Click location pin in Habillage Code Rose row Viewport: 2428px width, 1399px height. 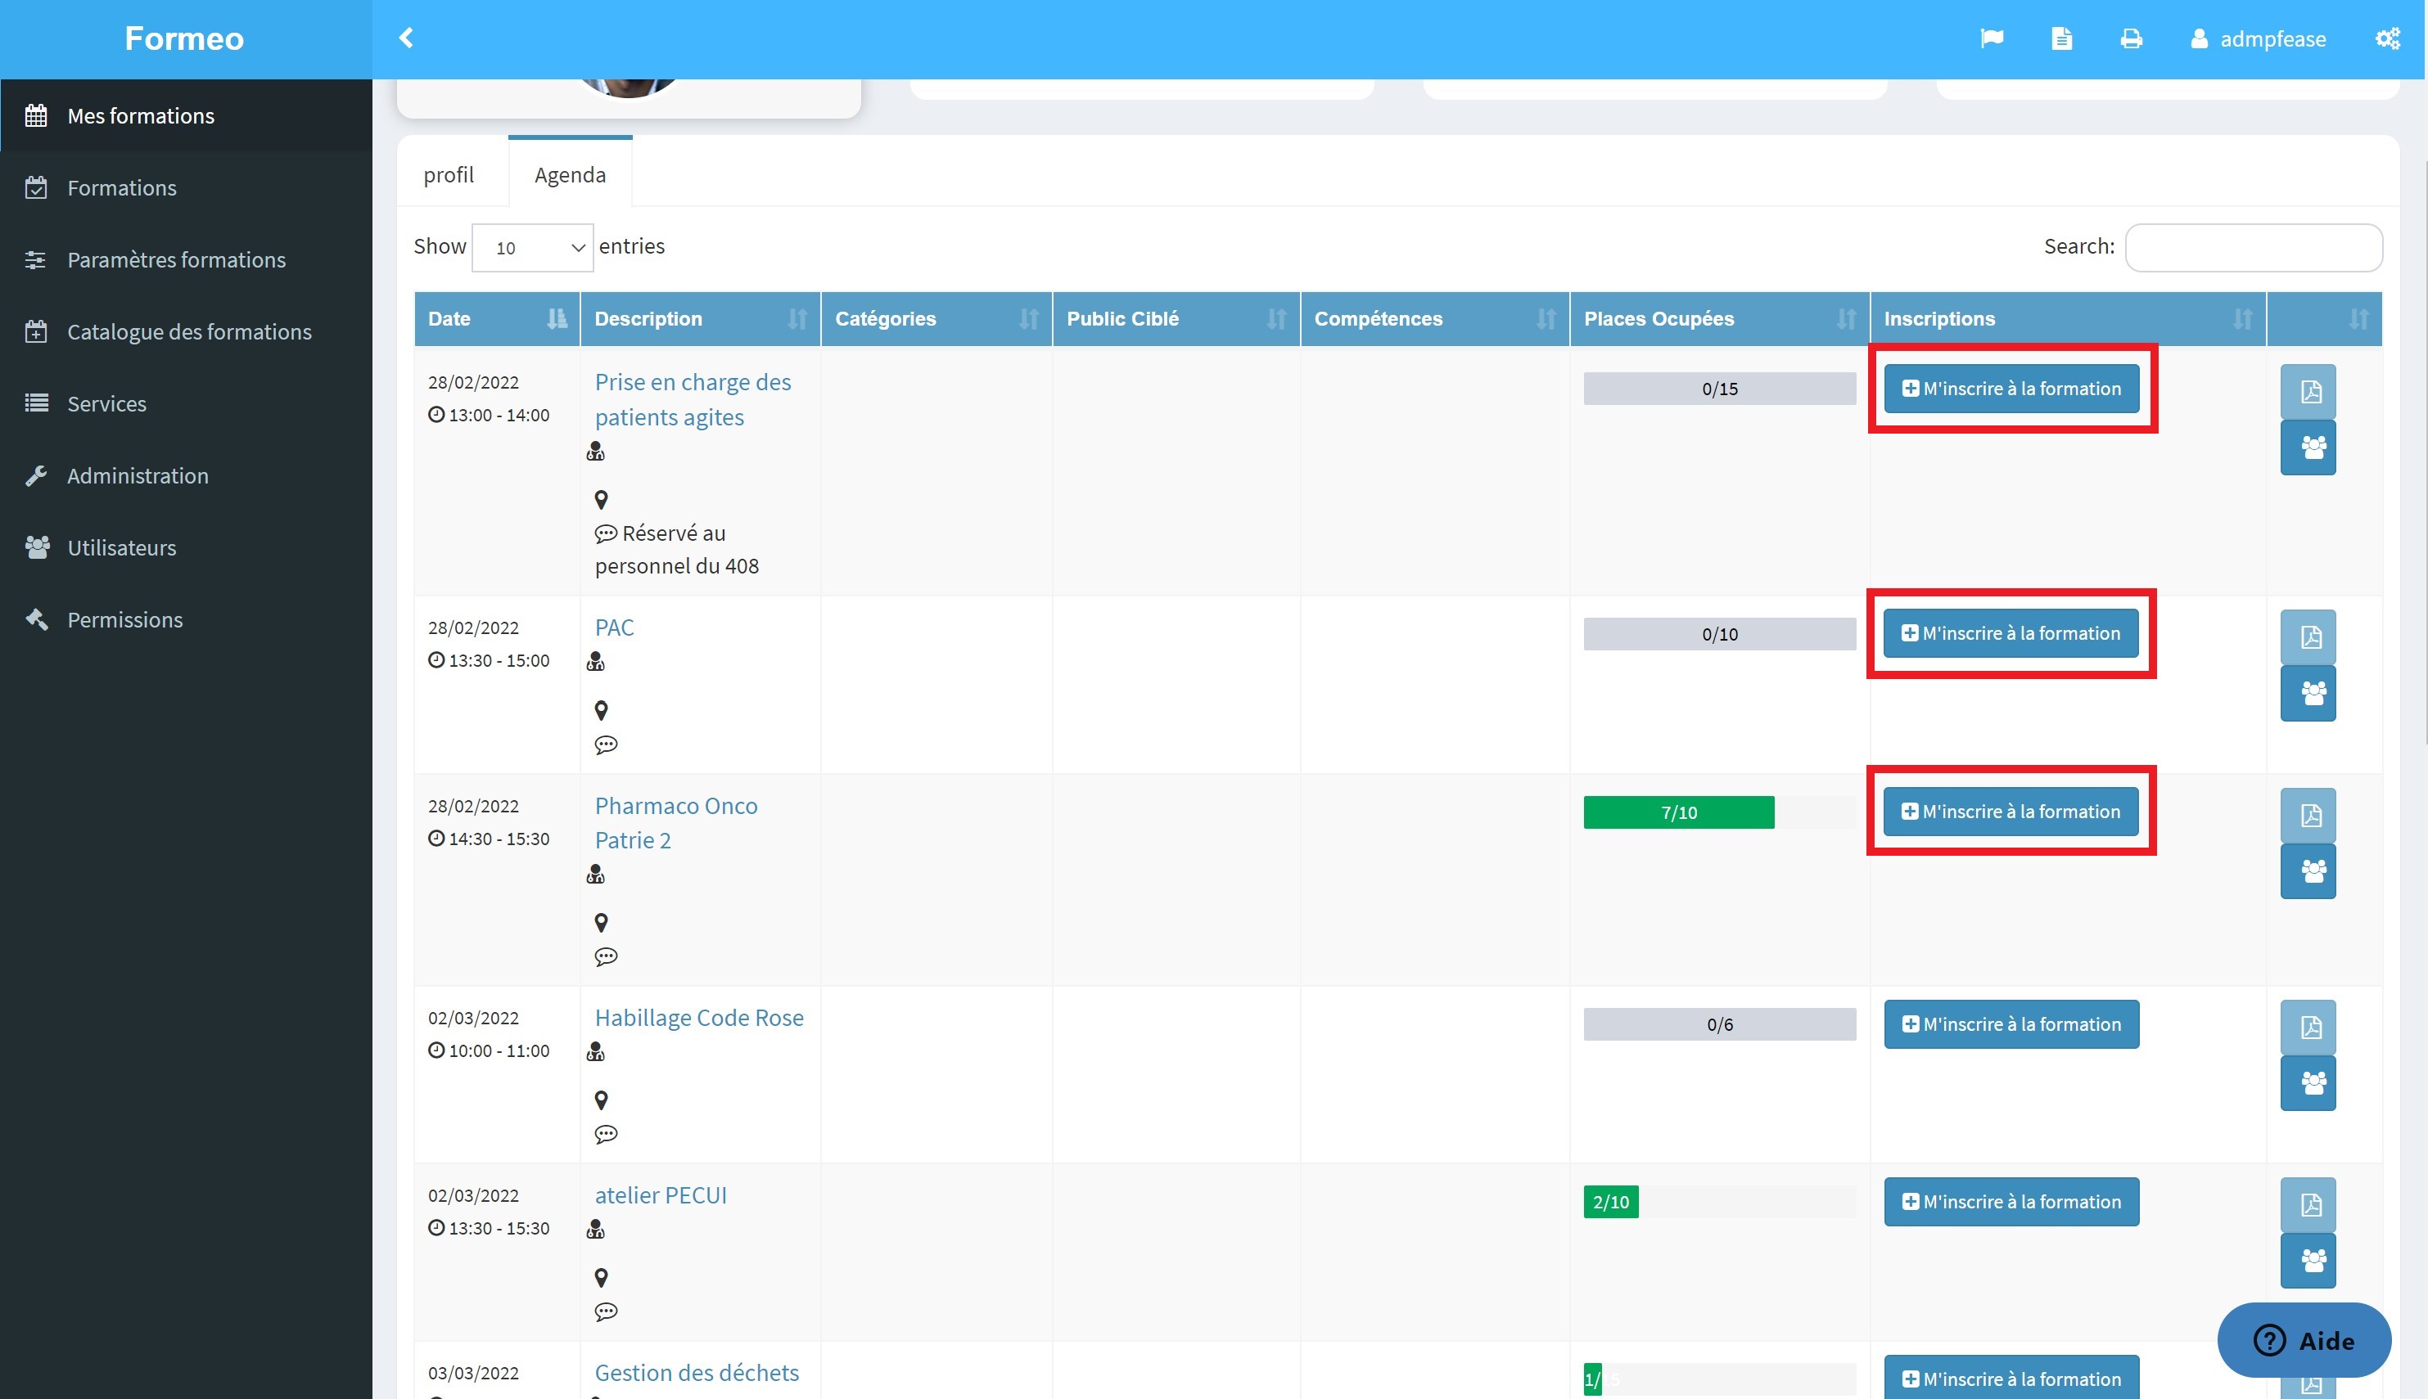click(x=601, y=1100)
